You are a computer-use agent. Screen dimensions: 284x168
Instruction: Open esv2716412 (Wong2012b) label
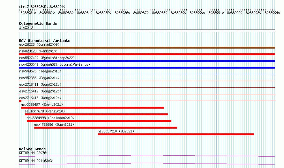tap(40, 91)
